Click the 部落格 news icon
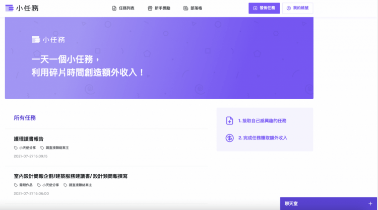This screenshot has height=210, width=378. pos(185,8)
